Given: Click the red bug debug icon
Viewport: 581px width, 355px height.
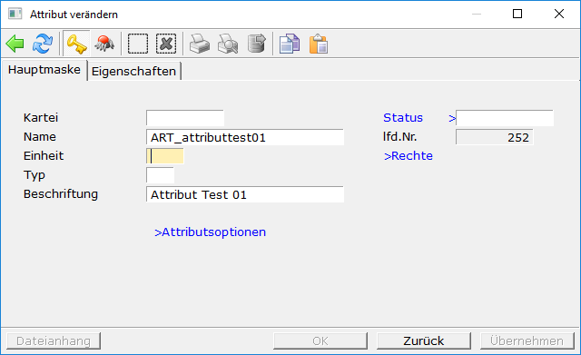Looking at the screenshot, I should click(105, 44).
